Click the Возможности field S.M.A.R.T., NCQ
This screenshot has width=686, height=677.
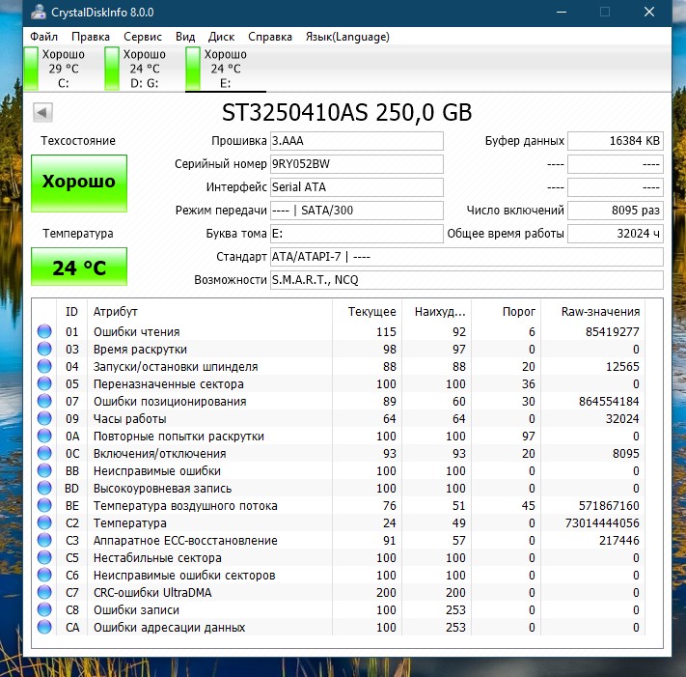(467, 280)
